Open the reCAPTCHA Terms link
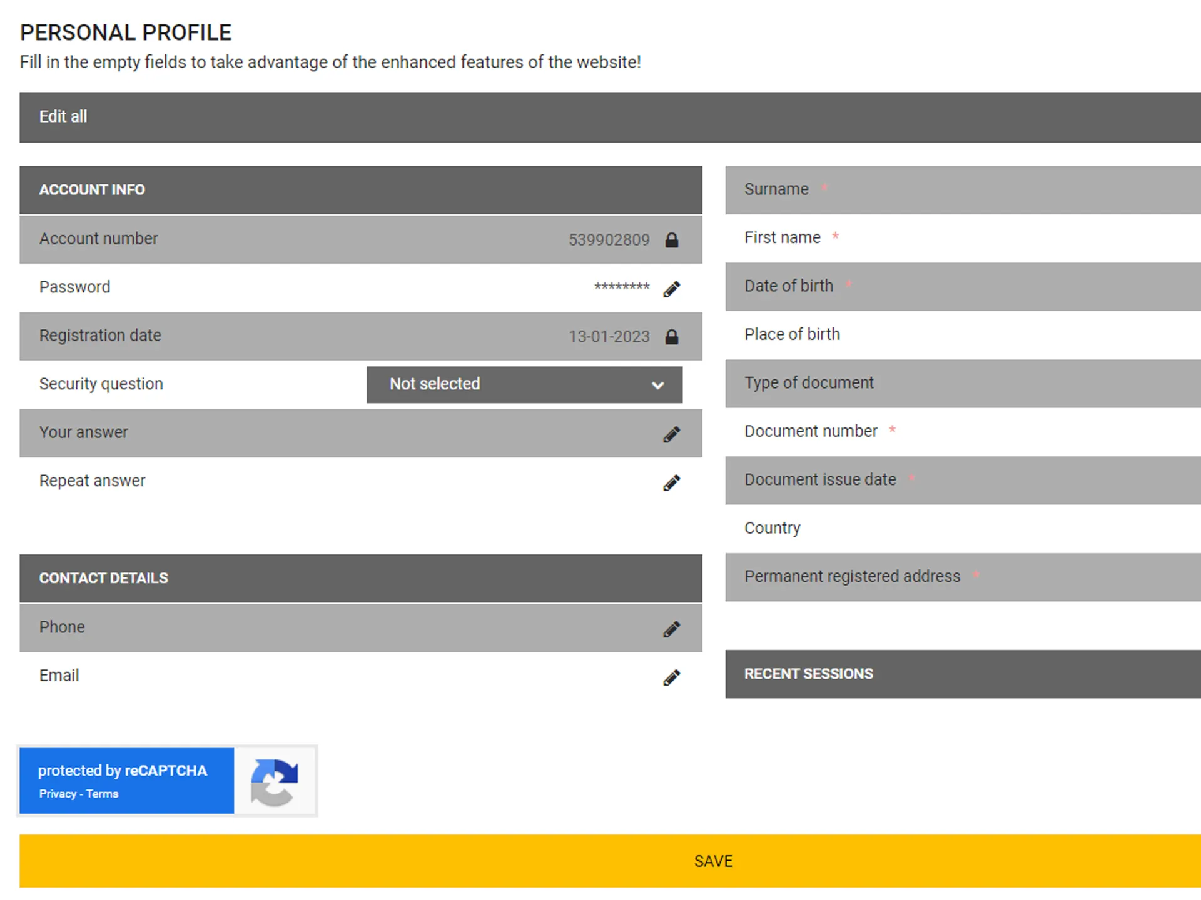This screenshot has width=1201, height=900. 102,794
